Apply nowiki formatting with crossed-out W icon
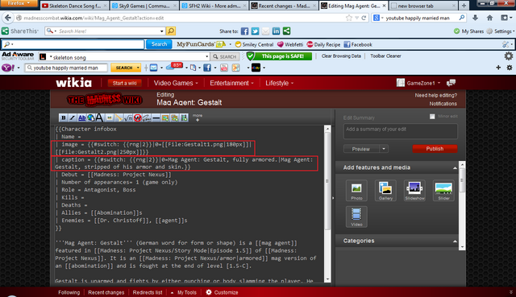Image resolution: width=516 pixels, height=297 pixels. [x=138, y=118]
